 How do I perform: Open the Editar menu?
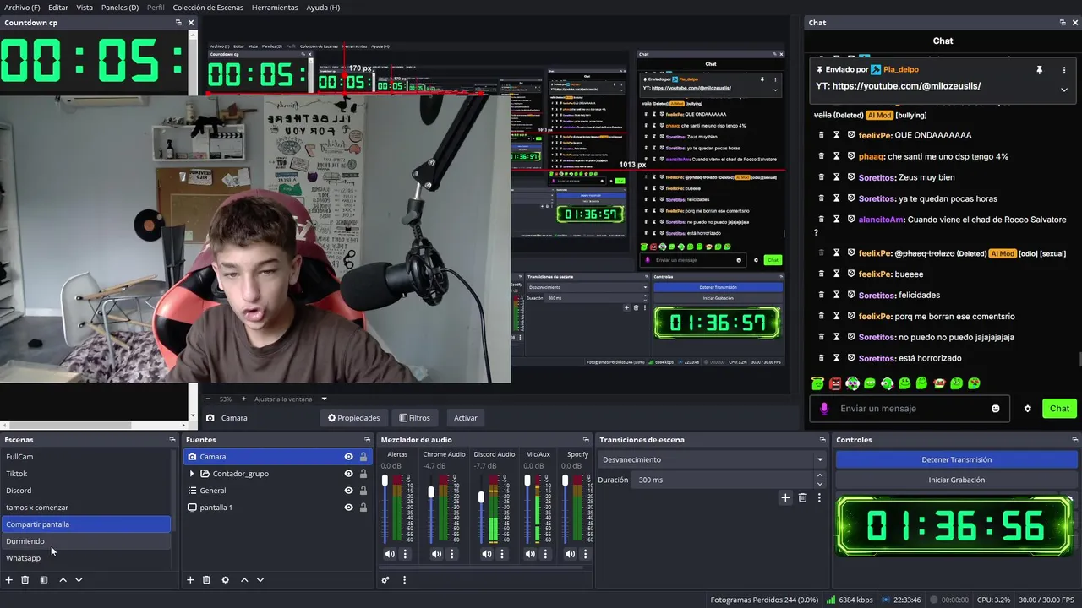[58, 7]
